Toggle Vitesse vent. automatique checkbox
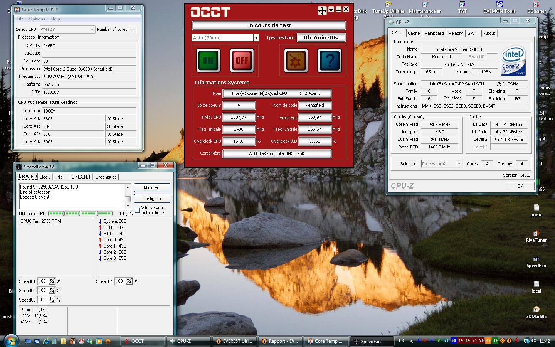This screenshot has width=555, height=347. [x=137, y=210]
